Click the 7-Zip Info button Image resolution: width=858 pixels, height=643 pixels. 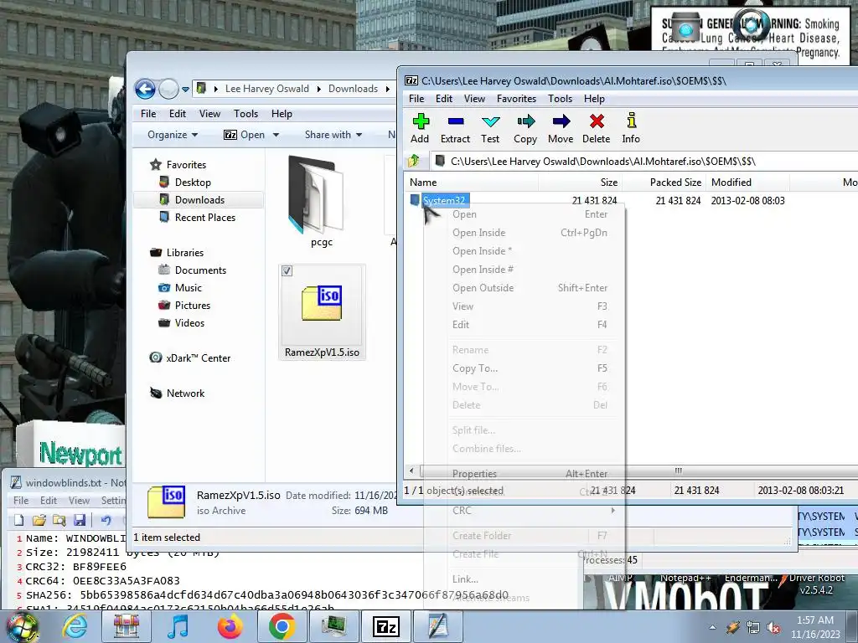click(x=631, y=128)
